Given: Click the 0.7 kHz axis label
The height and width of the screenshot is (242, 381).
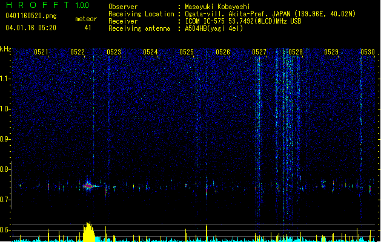Looking at the screenshot, I should [x=5, y=200].
